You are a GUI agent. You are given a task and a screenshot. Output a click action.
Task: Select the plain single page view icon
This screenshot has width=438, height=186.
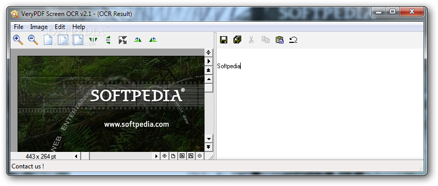[48, 40]
